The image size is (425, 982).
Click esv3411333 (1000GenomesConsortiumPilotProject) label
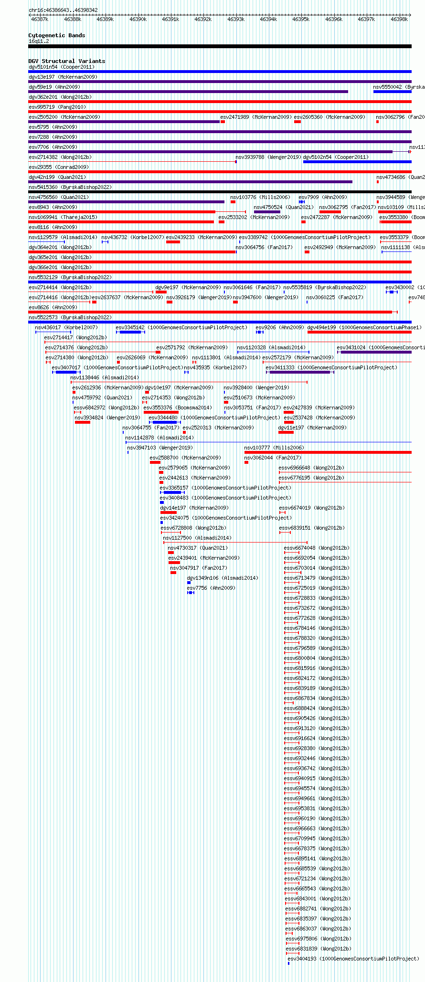pyautogui.click(x=331, y=367)
